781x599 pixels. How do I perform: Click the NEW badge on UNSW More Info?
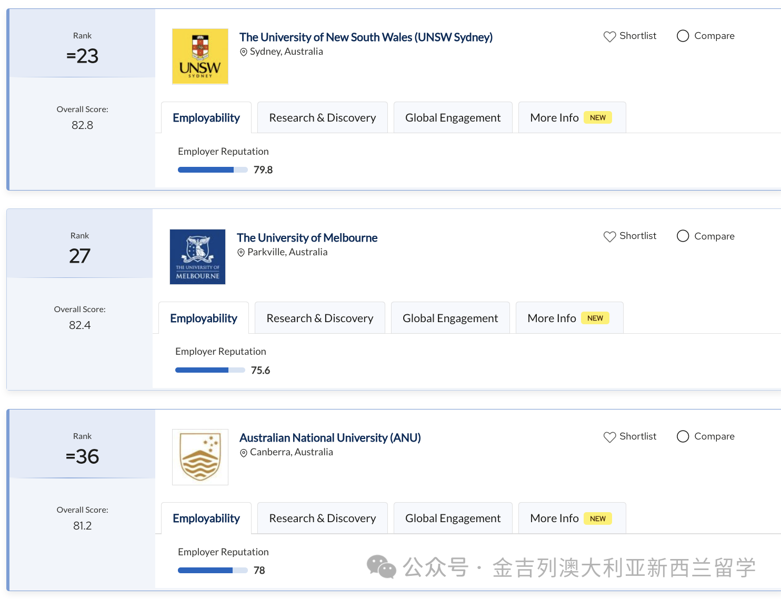tap(598, 117)
